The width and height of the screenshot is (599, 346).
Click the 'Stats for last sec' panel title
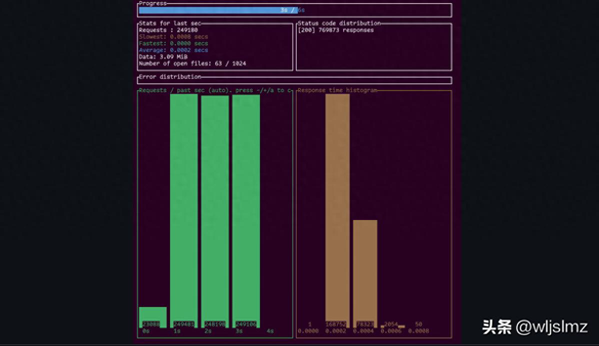click(x=170, y=23)
